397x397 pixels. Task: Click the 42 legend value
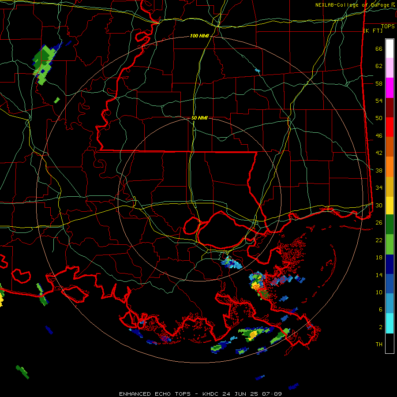click(x=379, y=153)
